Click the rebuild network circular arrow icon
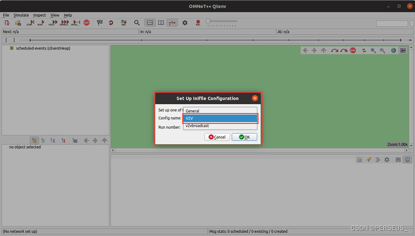This screenshot has height=236, width=415. (111, 23)
